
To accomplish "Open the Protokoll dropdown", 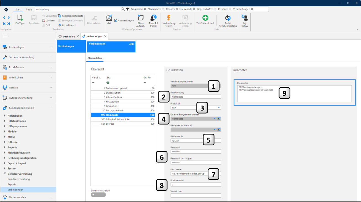I will [x=219, y=107].
